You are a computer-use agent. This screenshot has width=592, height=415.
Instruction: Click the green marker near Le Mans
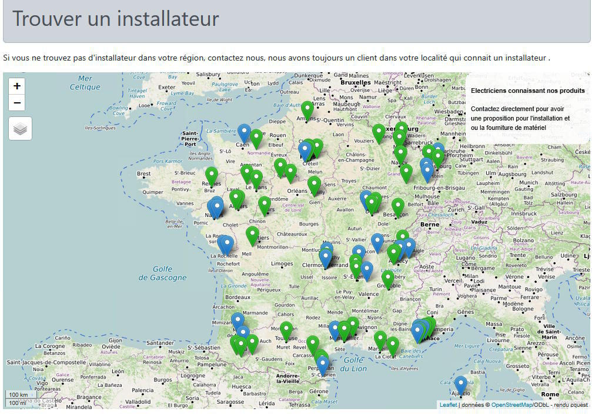coord(256,179)
